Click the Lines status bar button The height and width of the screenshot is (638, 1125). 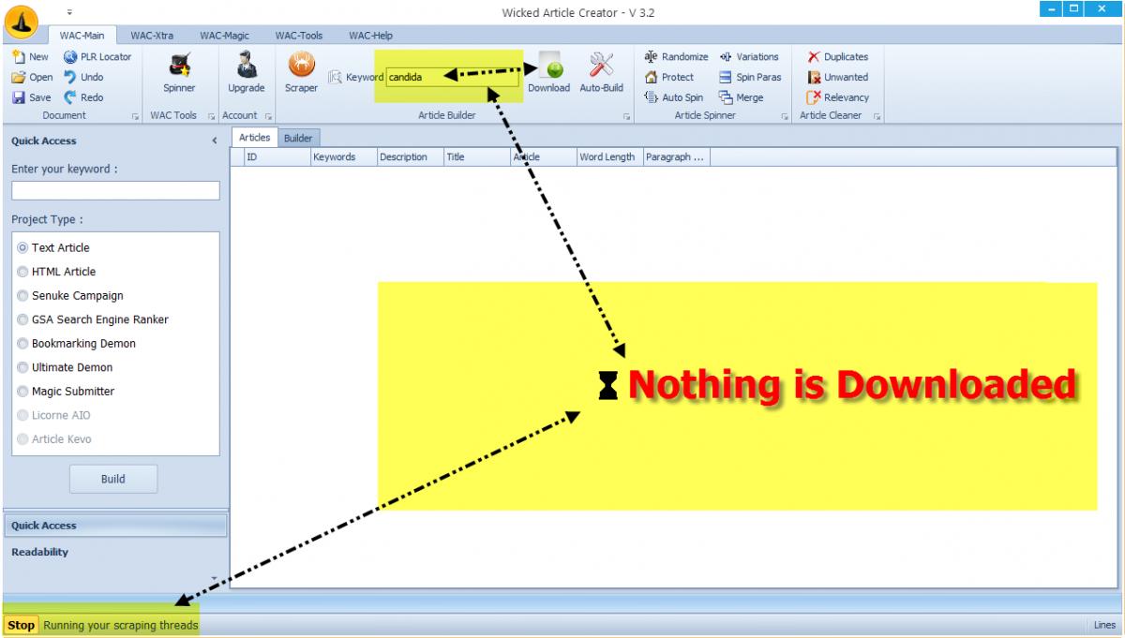pos(1104,625)
